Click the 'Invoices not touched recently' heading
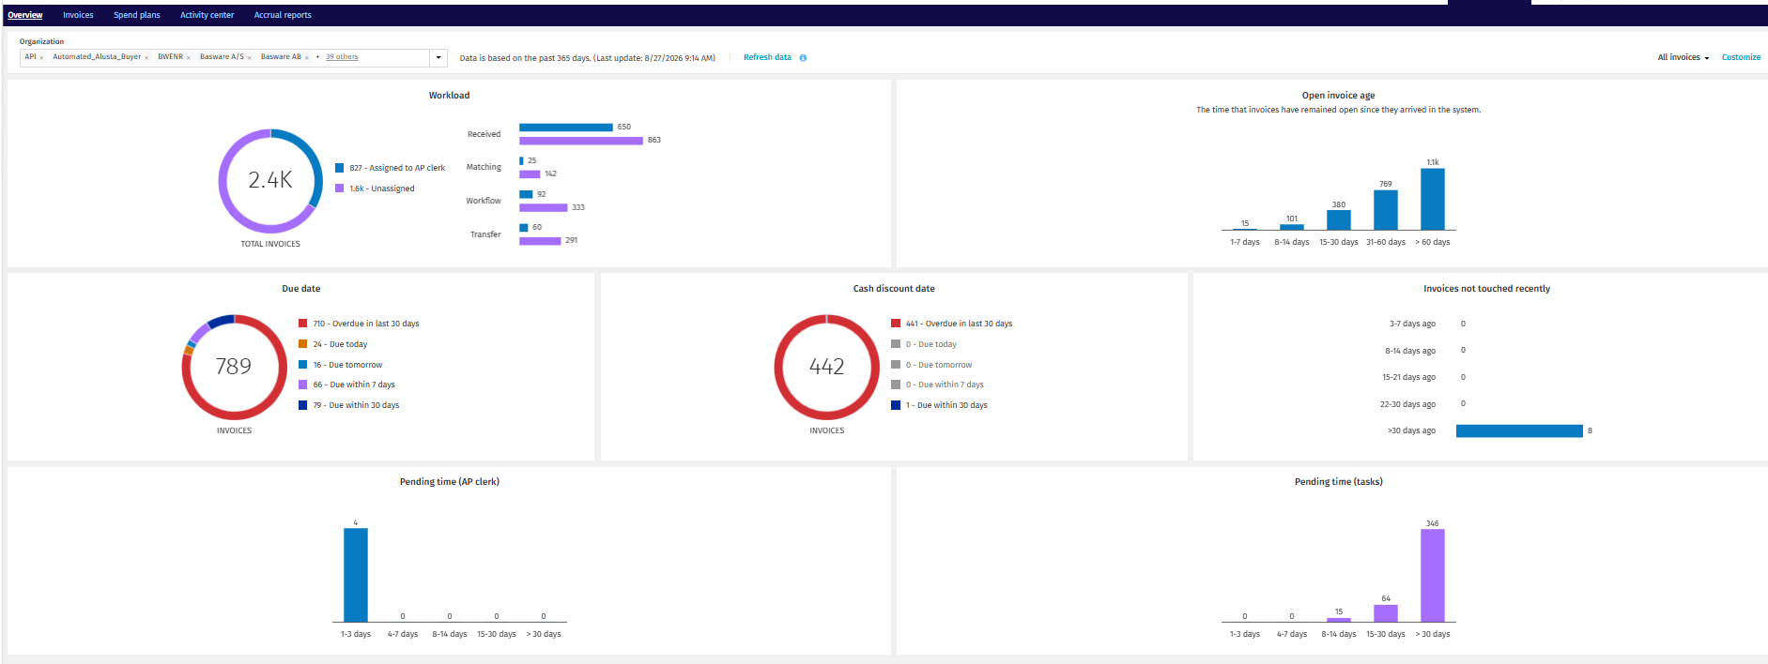Viewport: 1768px width, 664px height. (1486, 289)
